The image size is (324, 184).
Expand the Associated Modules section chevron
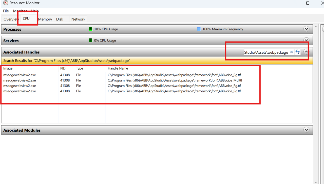[306, 130]
